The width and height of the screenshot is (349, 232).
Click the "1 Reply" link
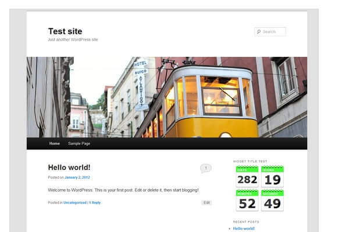pos(95,202)
